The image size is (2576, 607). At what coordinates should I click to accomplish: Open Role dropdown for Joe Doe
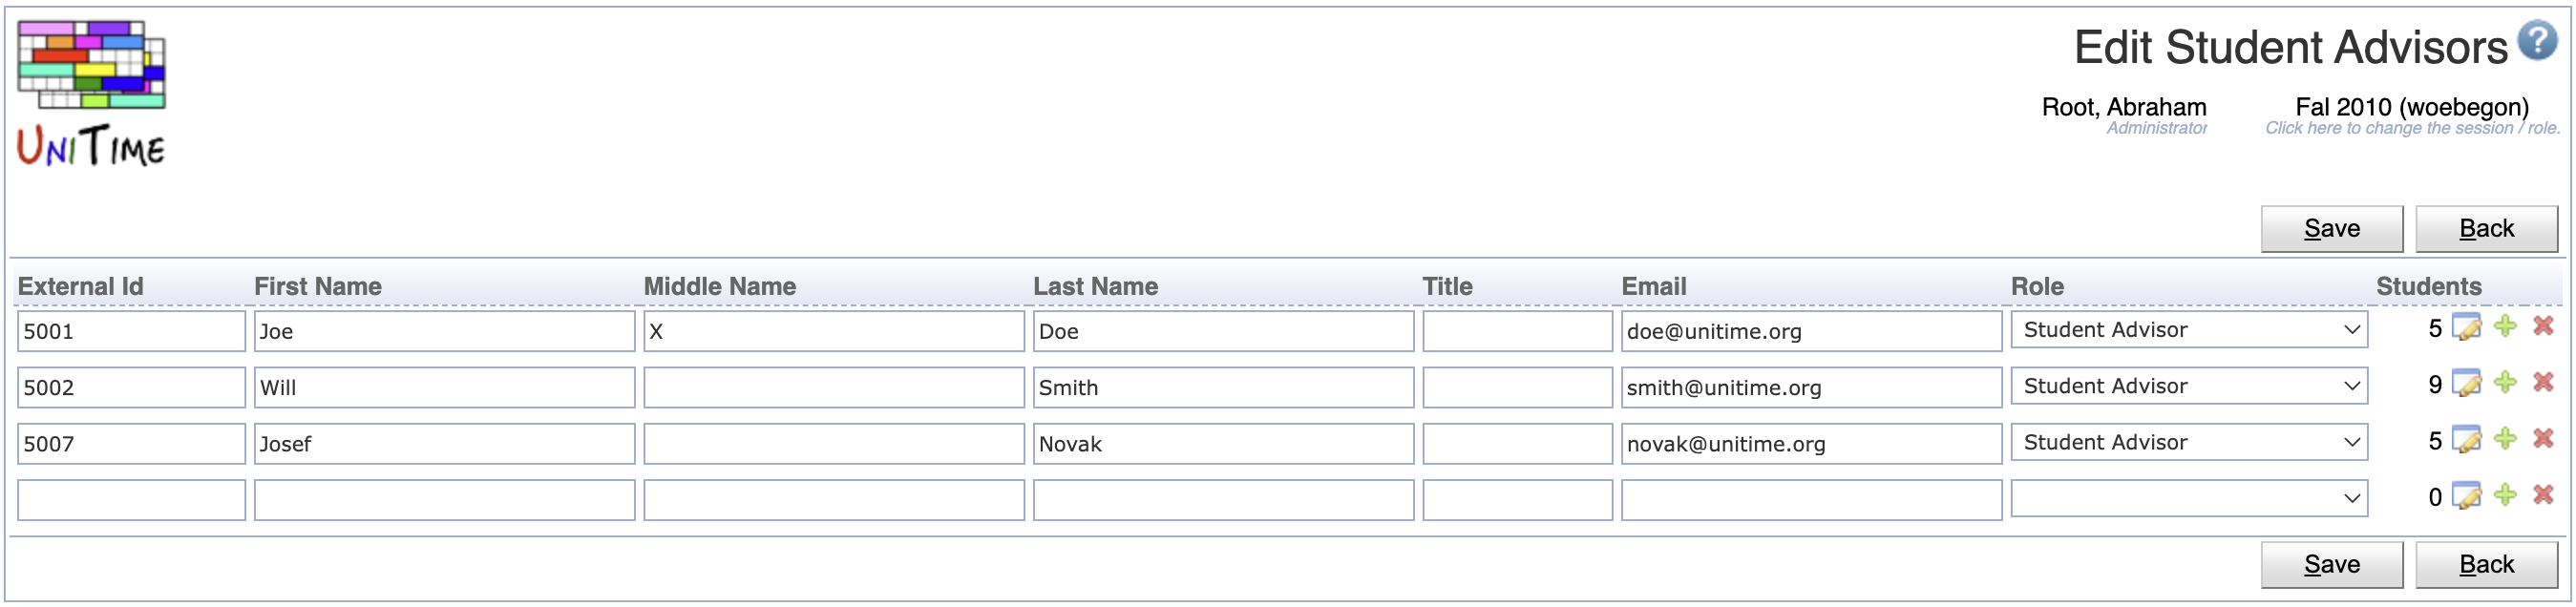pos(2188,330)
